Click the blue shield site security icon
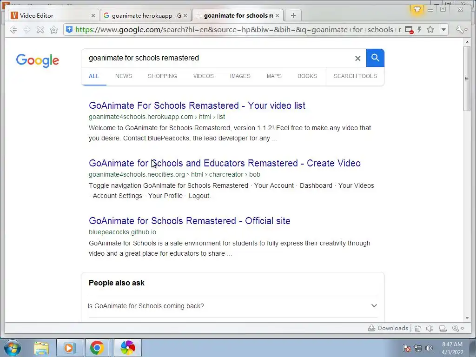Viewport: 476px width, 357px height. point(69,29)
